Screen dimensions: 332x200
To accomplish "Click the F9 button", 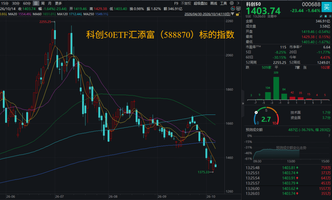I will (176, 3).
